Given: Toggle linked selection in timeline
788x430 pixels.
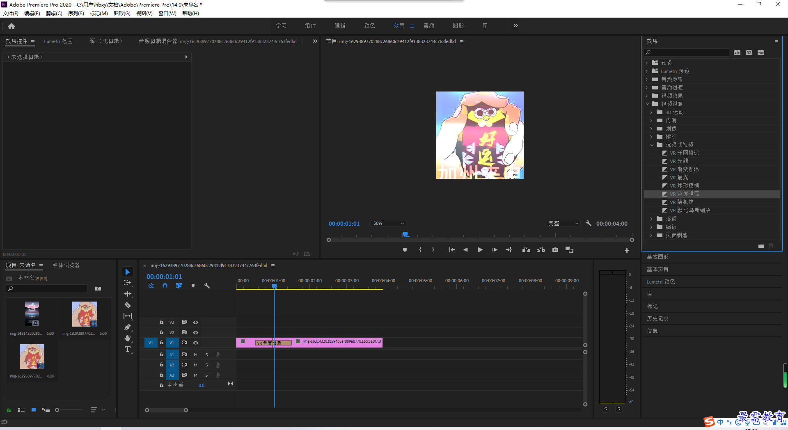Looking at the screenshot, I should (x=179, y=286).
